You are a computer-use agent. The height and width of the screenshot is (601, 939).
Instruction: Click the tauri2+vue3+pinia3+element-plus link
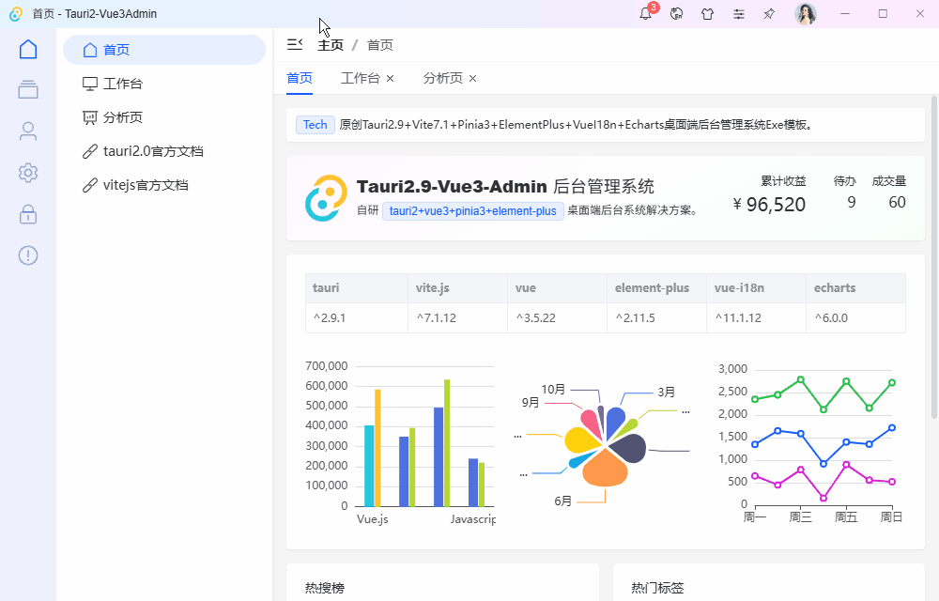click(x=473, y=210)
